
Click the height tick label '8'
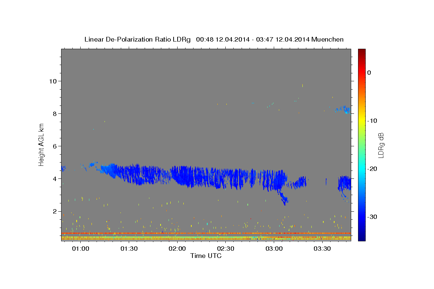click(55, 113)
